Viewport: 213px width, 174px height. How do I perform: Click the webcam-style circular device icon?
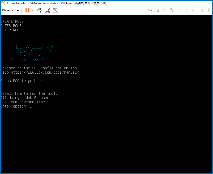coord(186,10)
